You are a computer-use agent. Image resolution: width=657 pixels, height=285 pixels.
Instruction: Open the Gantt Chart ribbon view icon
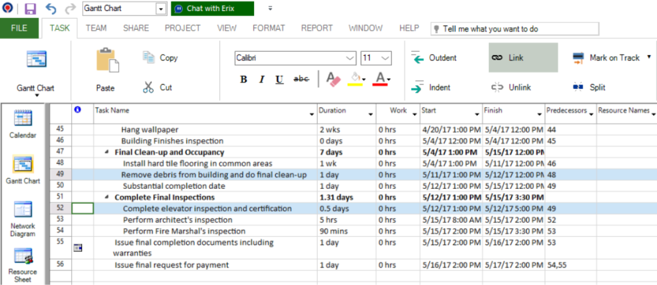[x=36, y=59]
